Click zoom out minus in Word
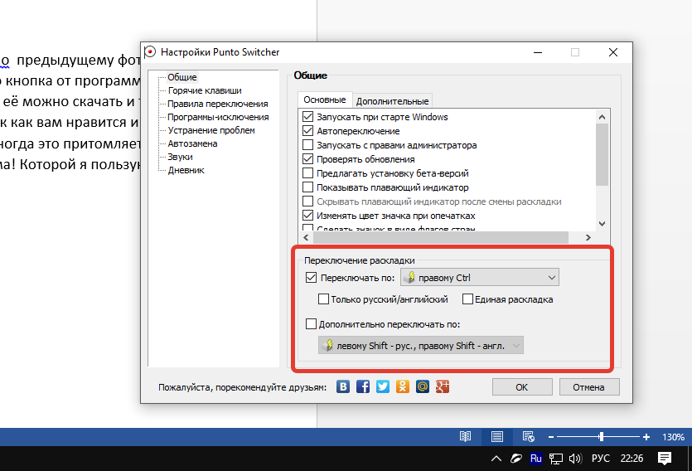This screenshot has width=692, height=471. [551, 437]
